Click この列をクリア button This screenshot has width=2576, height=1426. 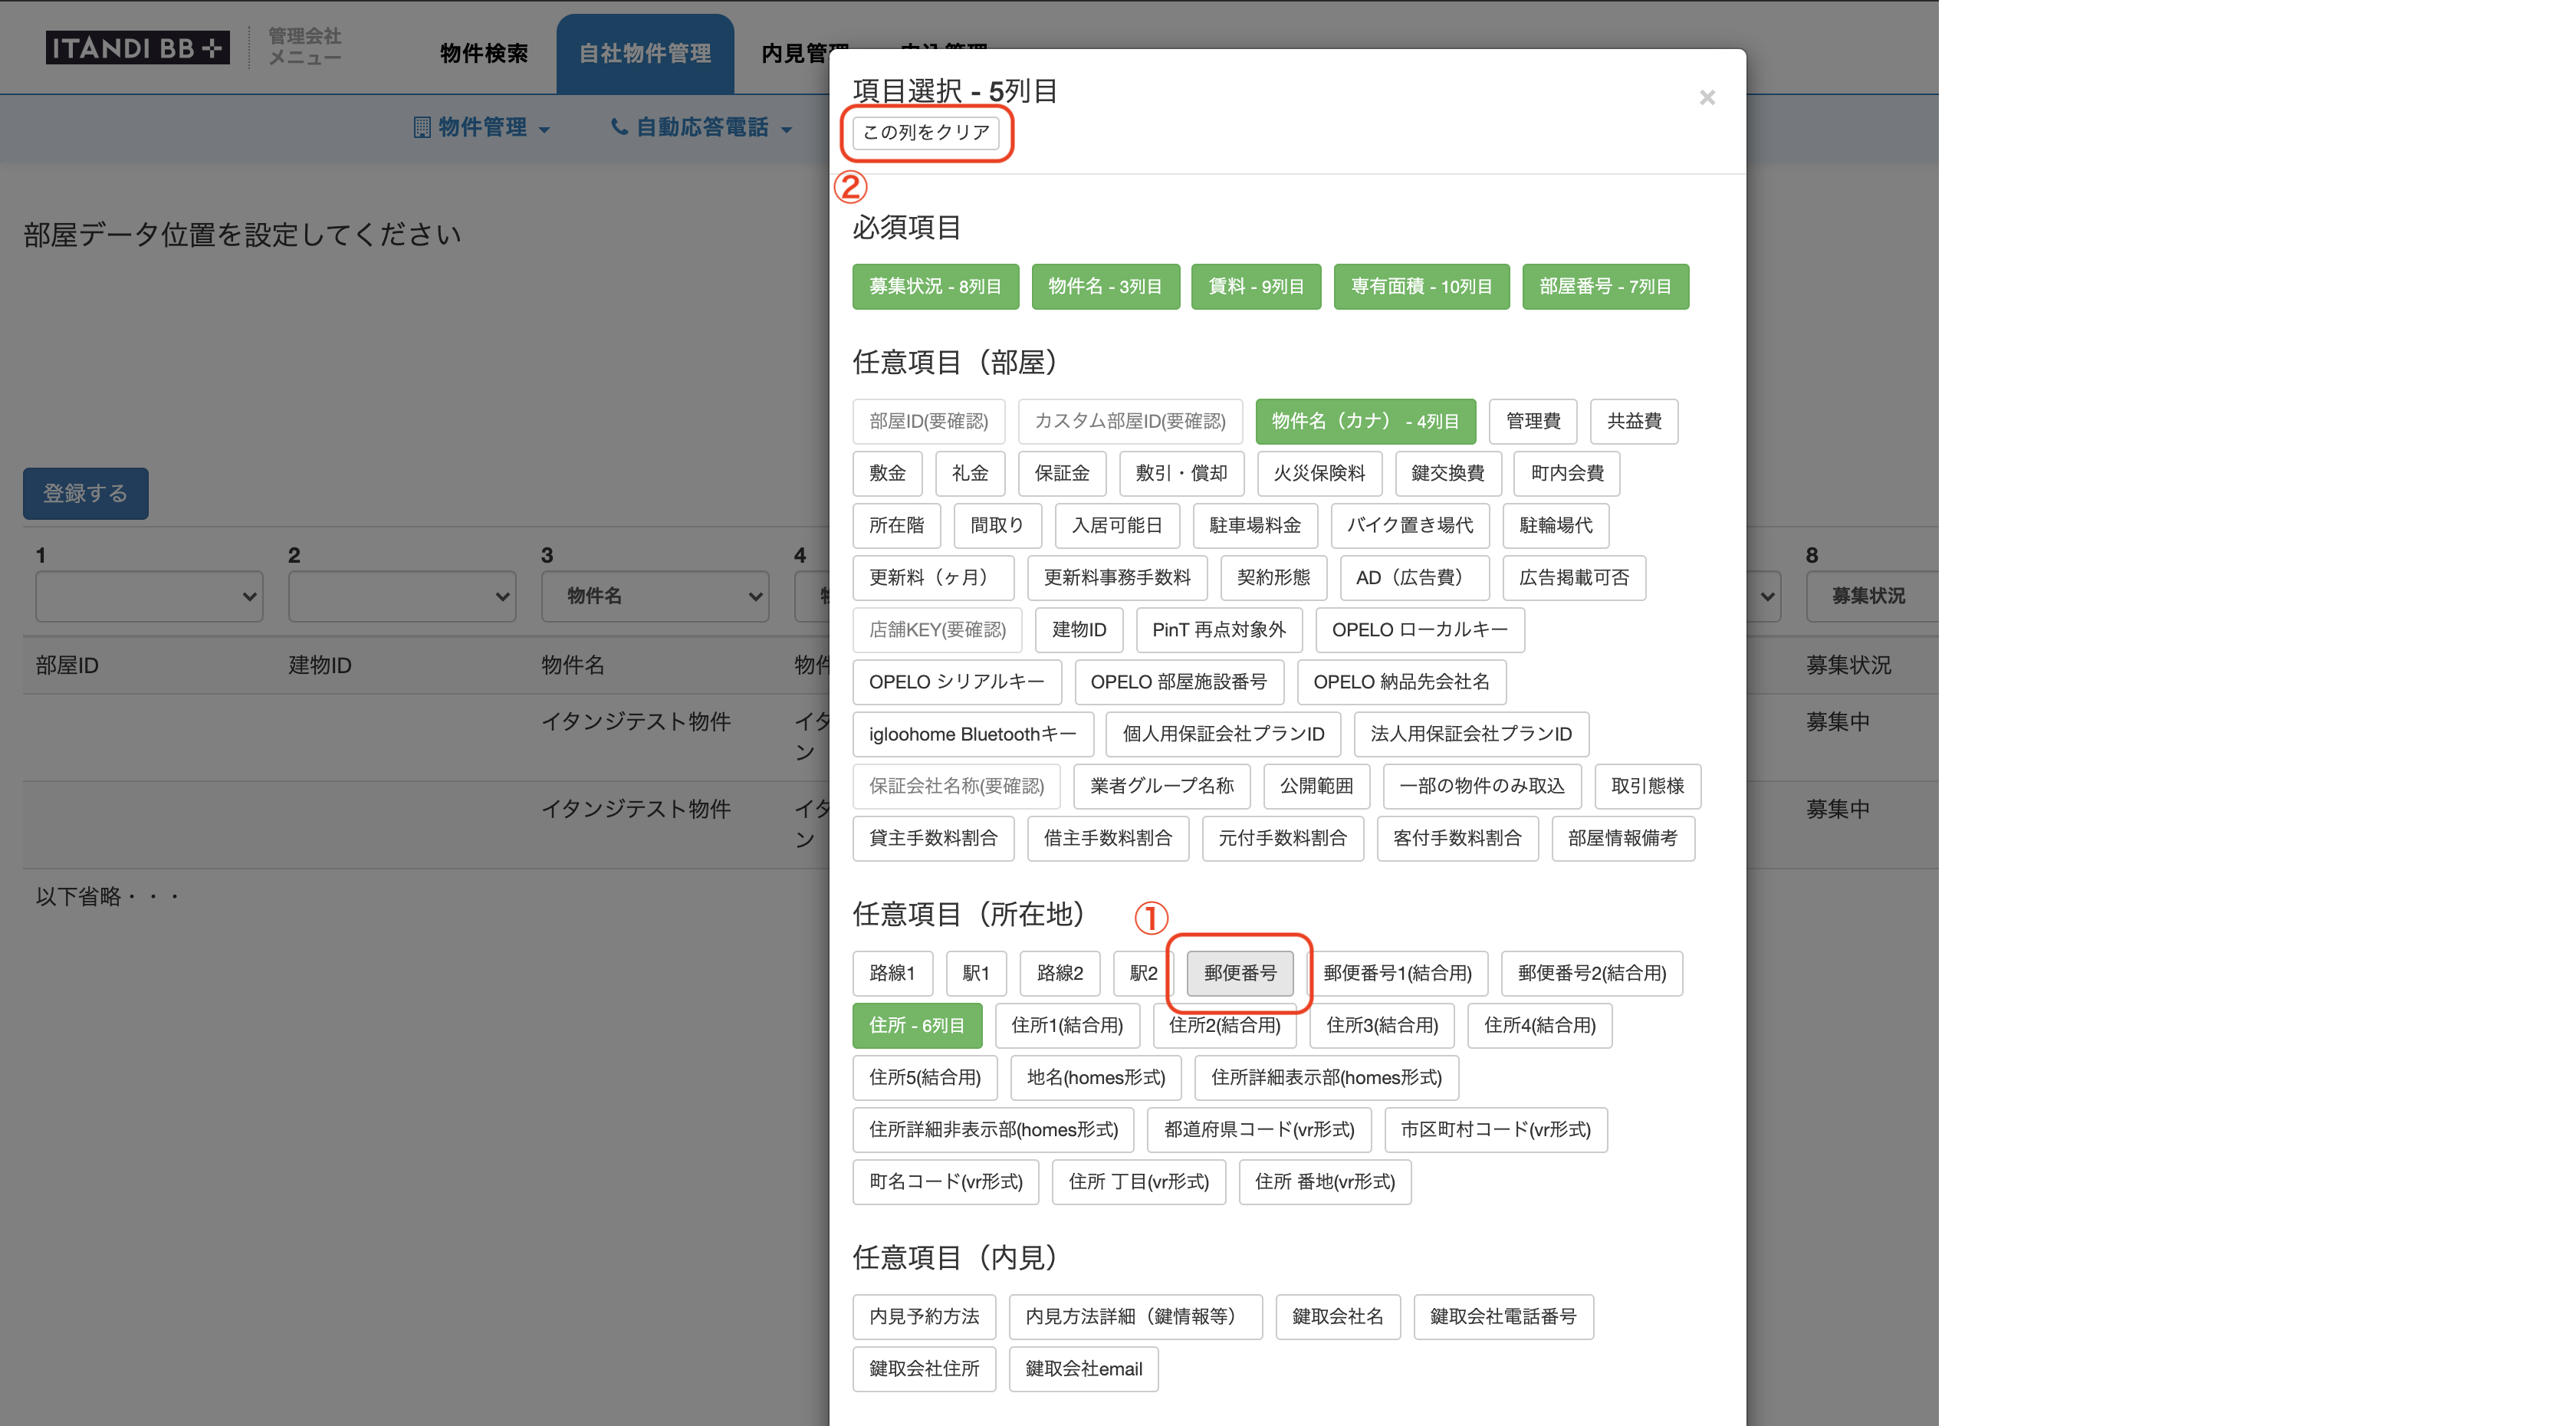click(926, 132)
